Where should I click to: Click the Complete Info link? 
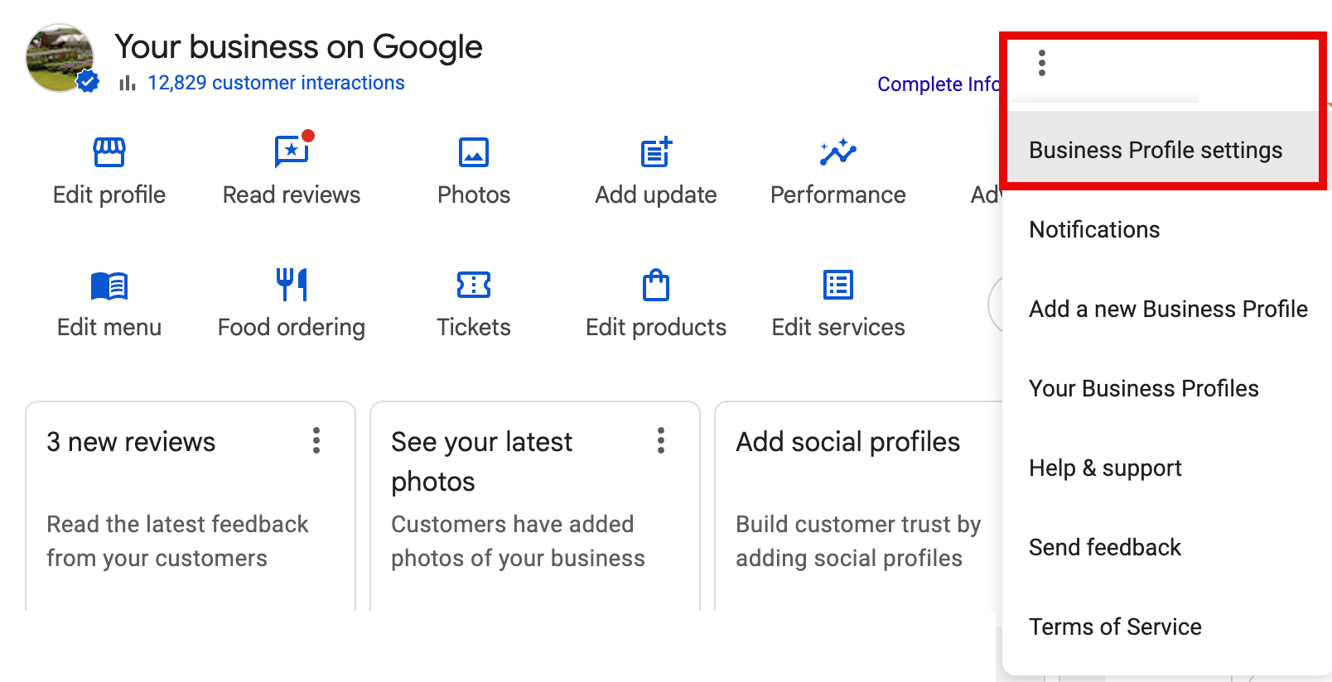coord(939,84)
